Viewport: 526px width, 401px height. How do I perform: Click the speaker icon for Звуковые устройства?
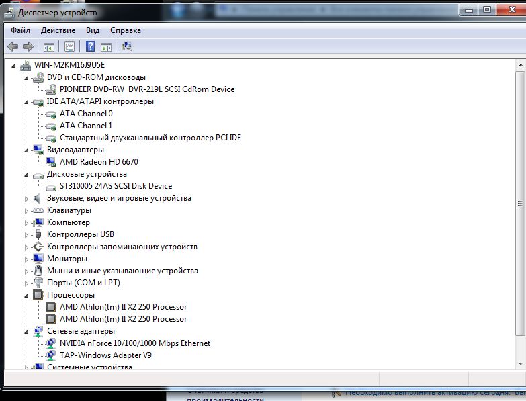(37, 198)
